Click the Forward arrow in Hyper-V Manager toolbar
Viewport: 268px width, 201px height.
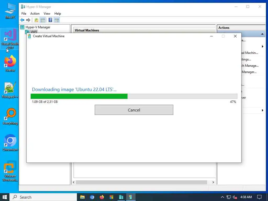click(28, 20)
